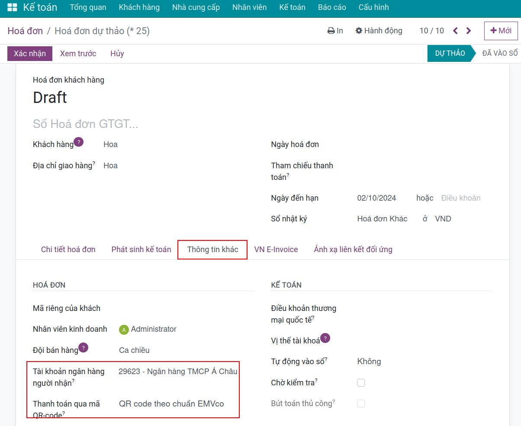
Task: Click the Xem trước button
Action: [78, 54]
